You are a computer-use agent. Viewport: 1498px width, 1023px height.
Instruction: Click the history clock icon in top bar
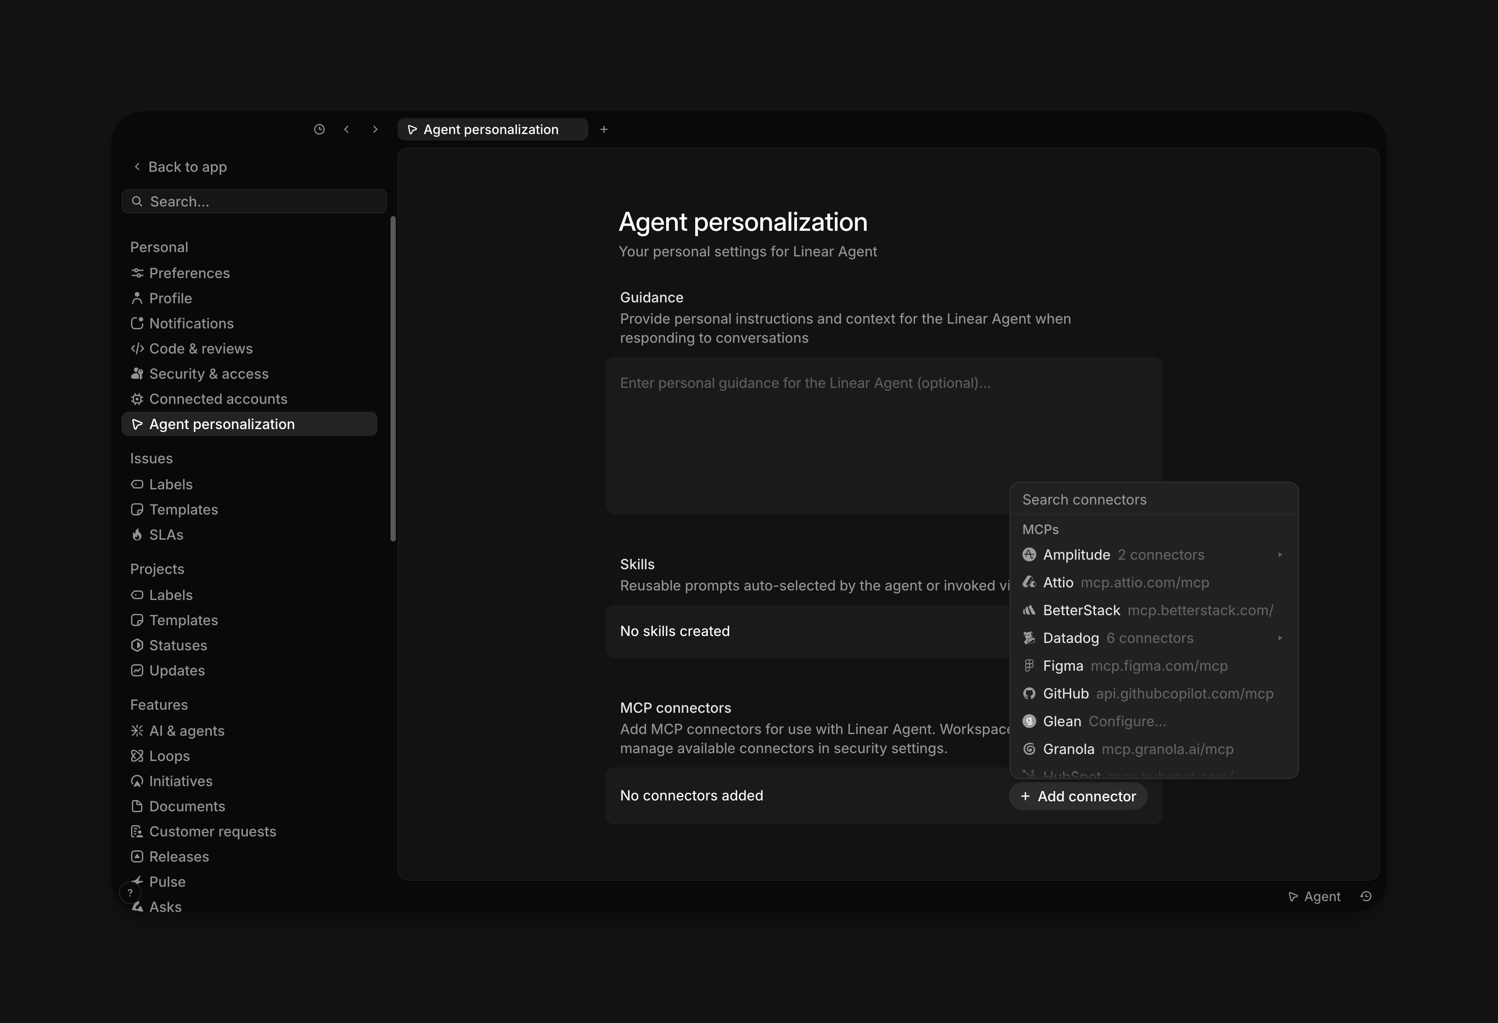(319, 130)
